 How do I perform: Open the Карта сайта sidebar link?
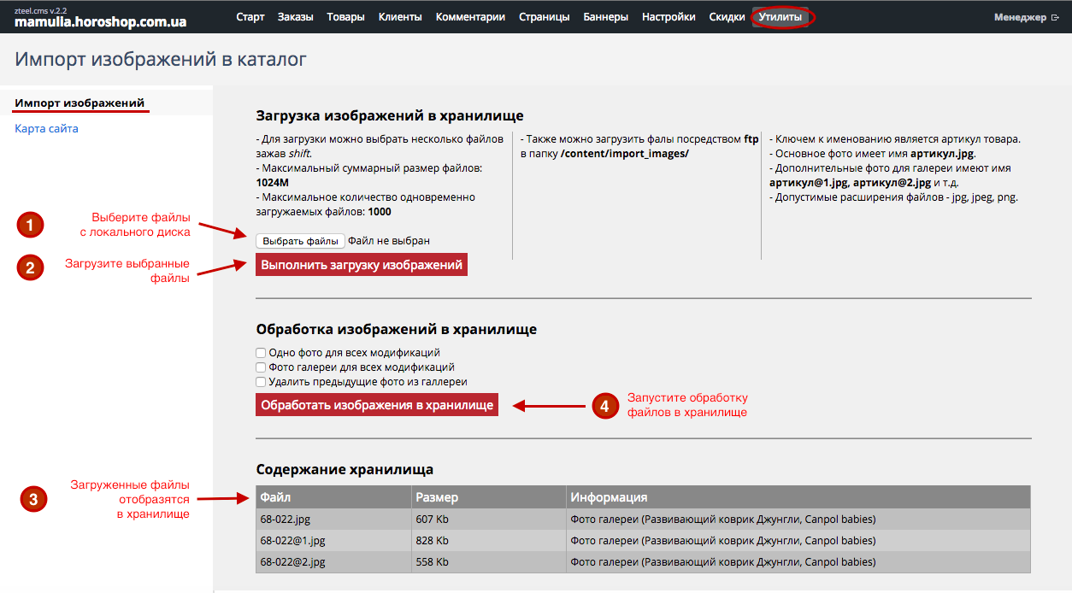tap(46, 129)
